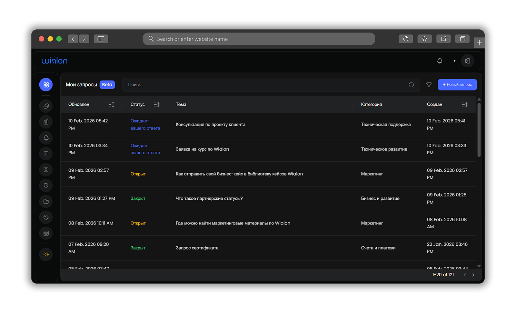Open the documents sidebar icon
Screen dimensions: 516x313
pos(46,154)
